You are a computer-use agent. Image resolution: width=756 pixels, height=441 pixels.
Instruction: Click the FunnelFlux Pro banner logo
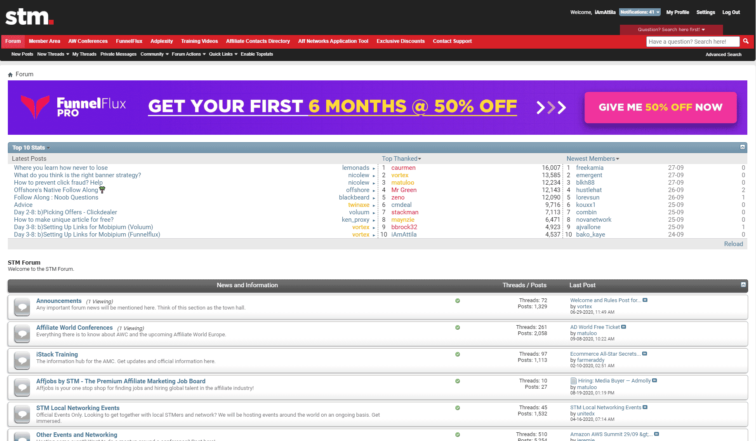coord(73,107)
